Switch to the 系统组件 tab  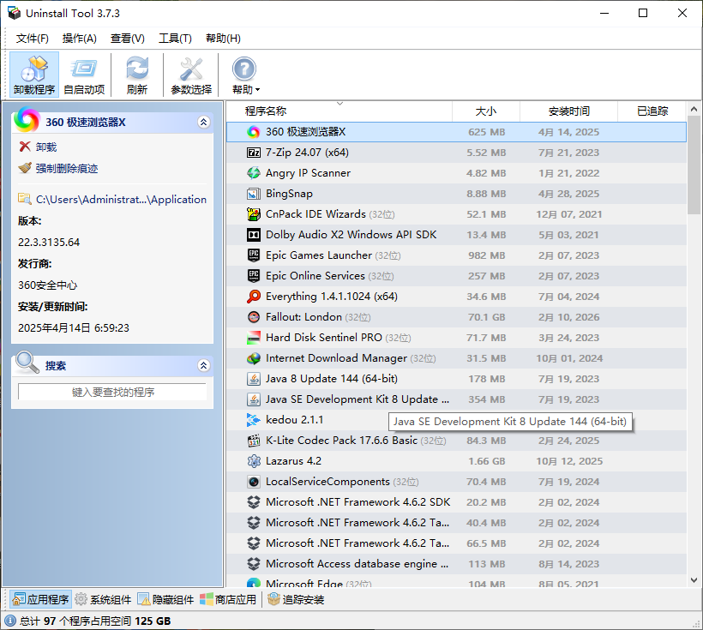[x=103, y=599]
